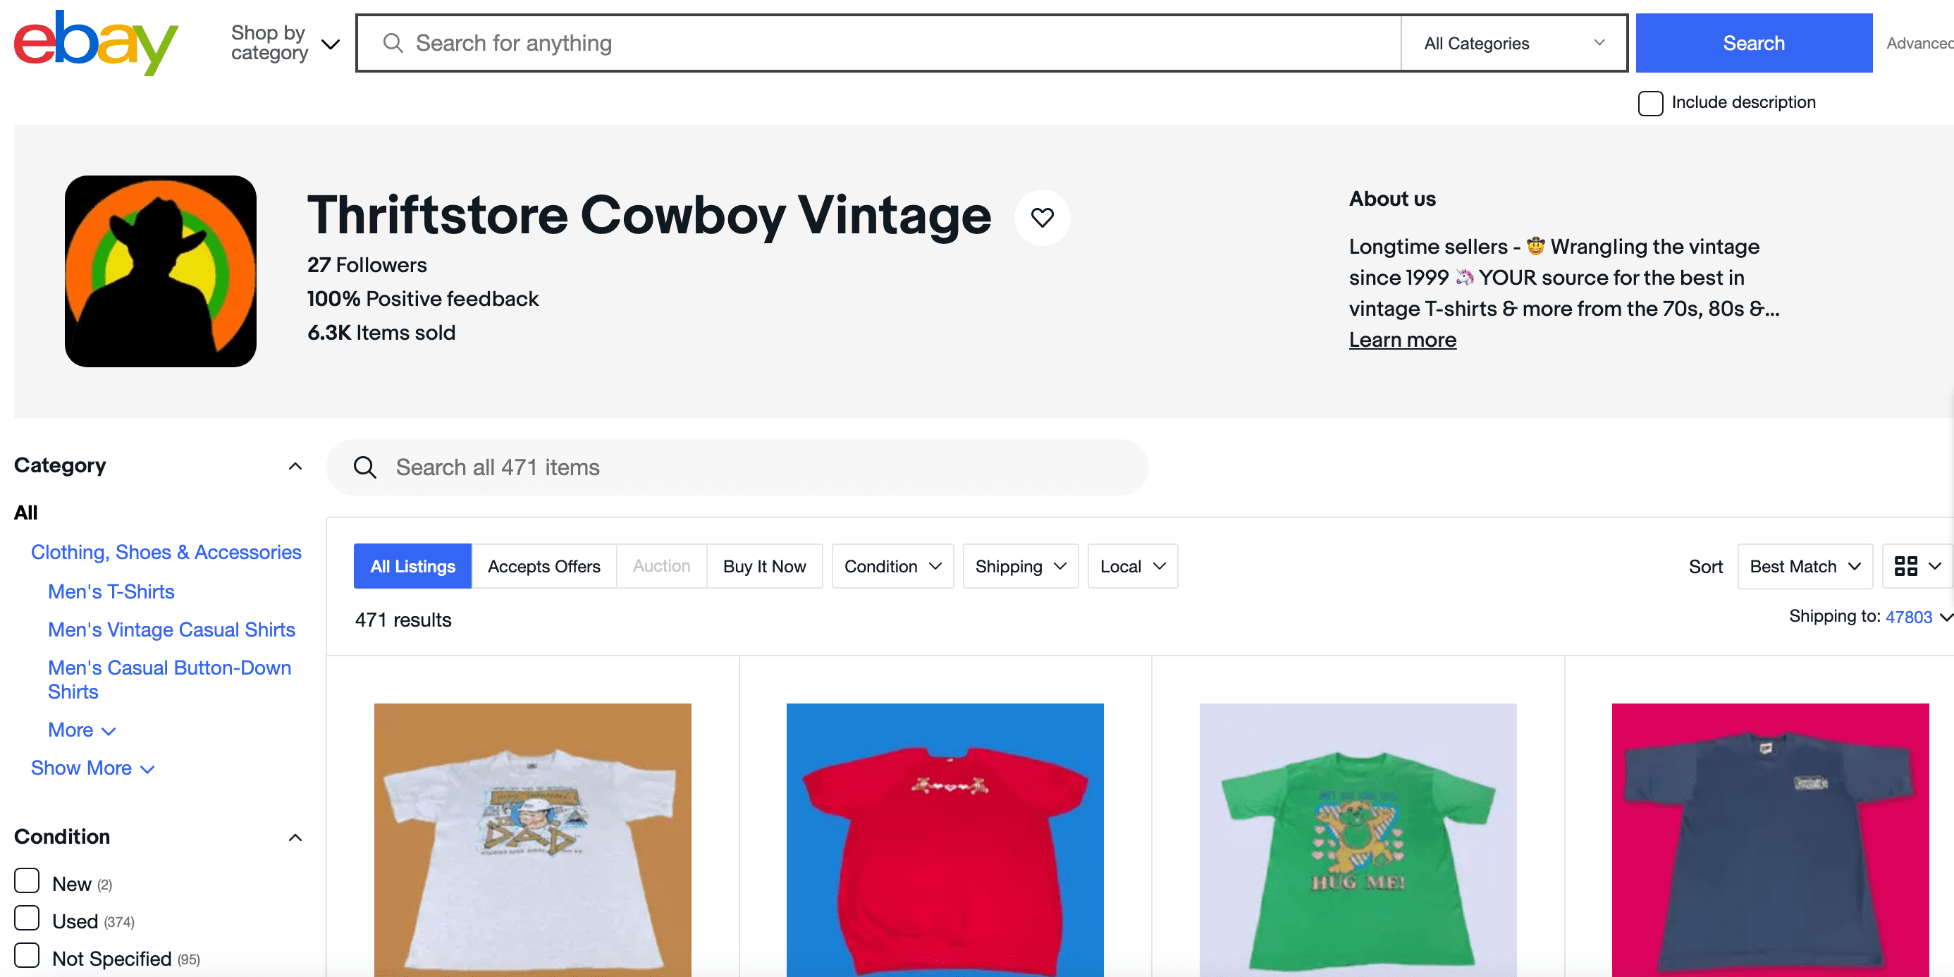The width and height of the screenshot is (1954, 977).
Task: Click magnifier icon in store item search
Action: click(x=365, y=467)
